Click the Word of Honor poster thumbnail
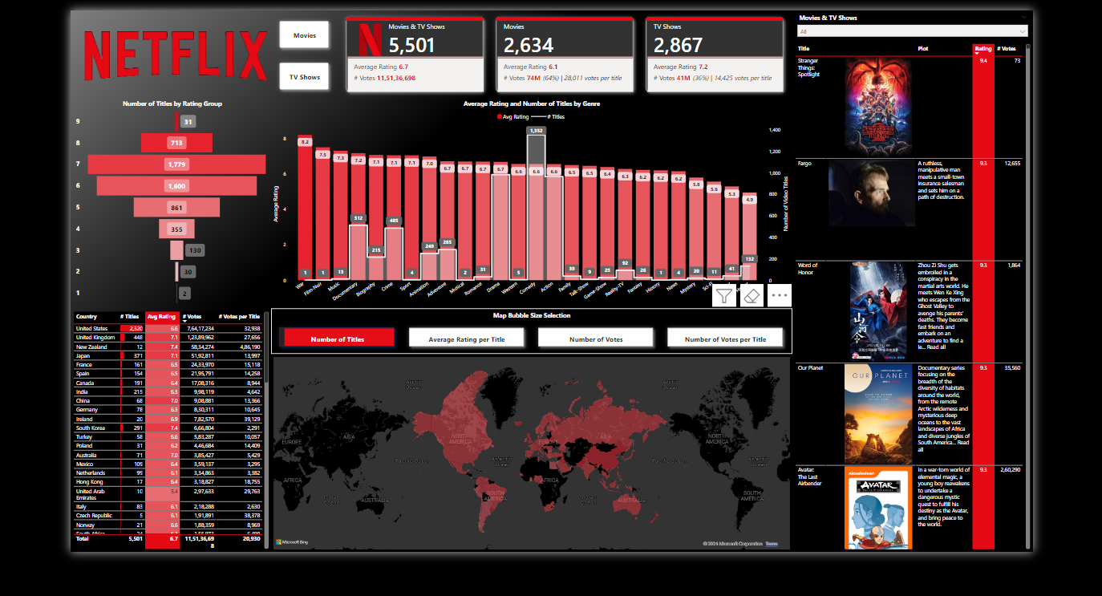The image size is (1102, 596). tap(878, 310)
